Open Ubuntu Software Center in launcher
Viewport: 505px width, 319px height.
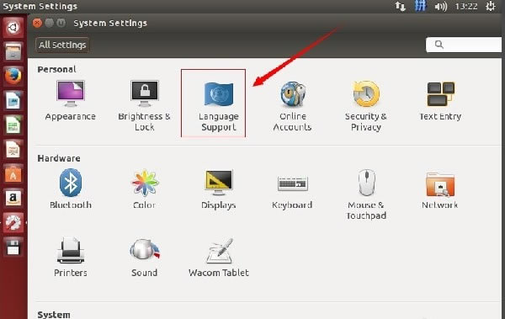[13, 174]
